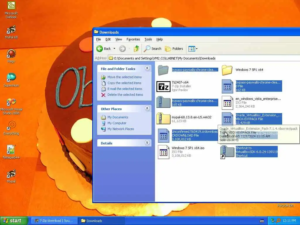Expand the Details panel
Viewport: 300px width, 225px height.
[147, 143]
